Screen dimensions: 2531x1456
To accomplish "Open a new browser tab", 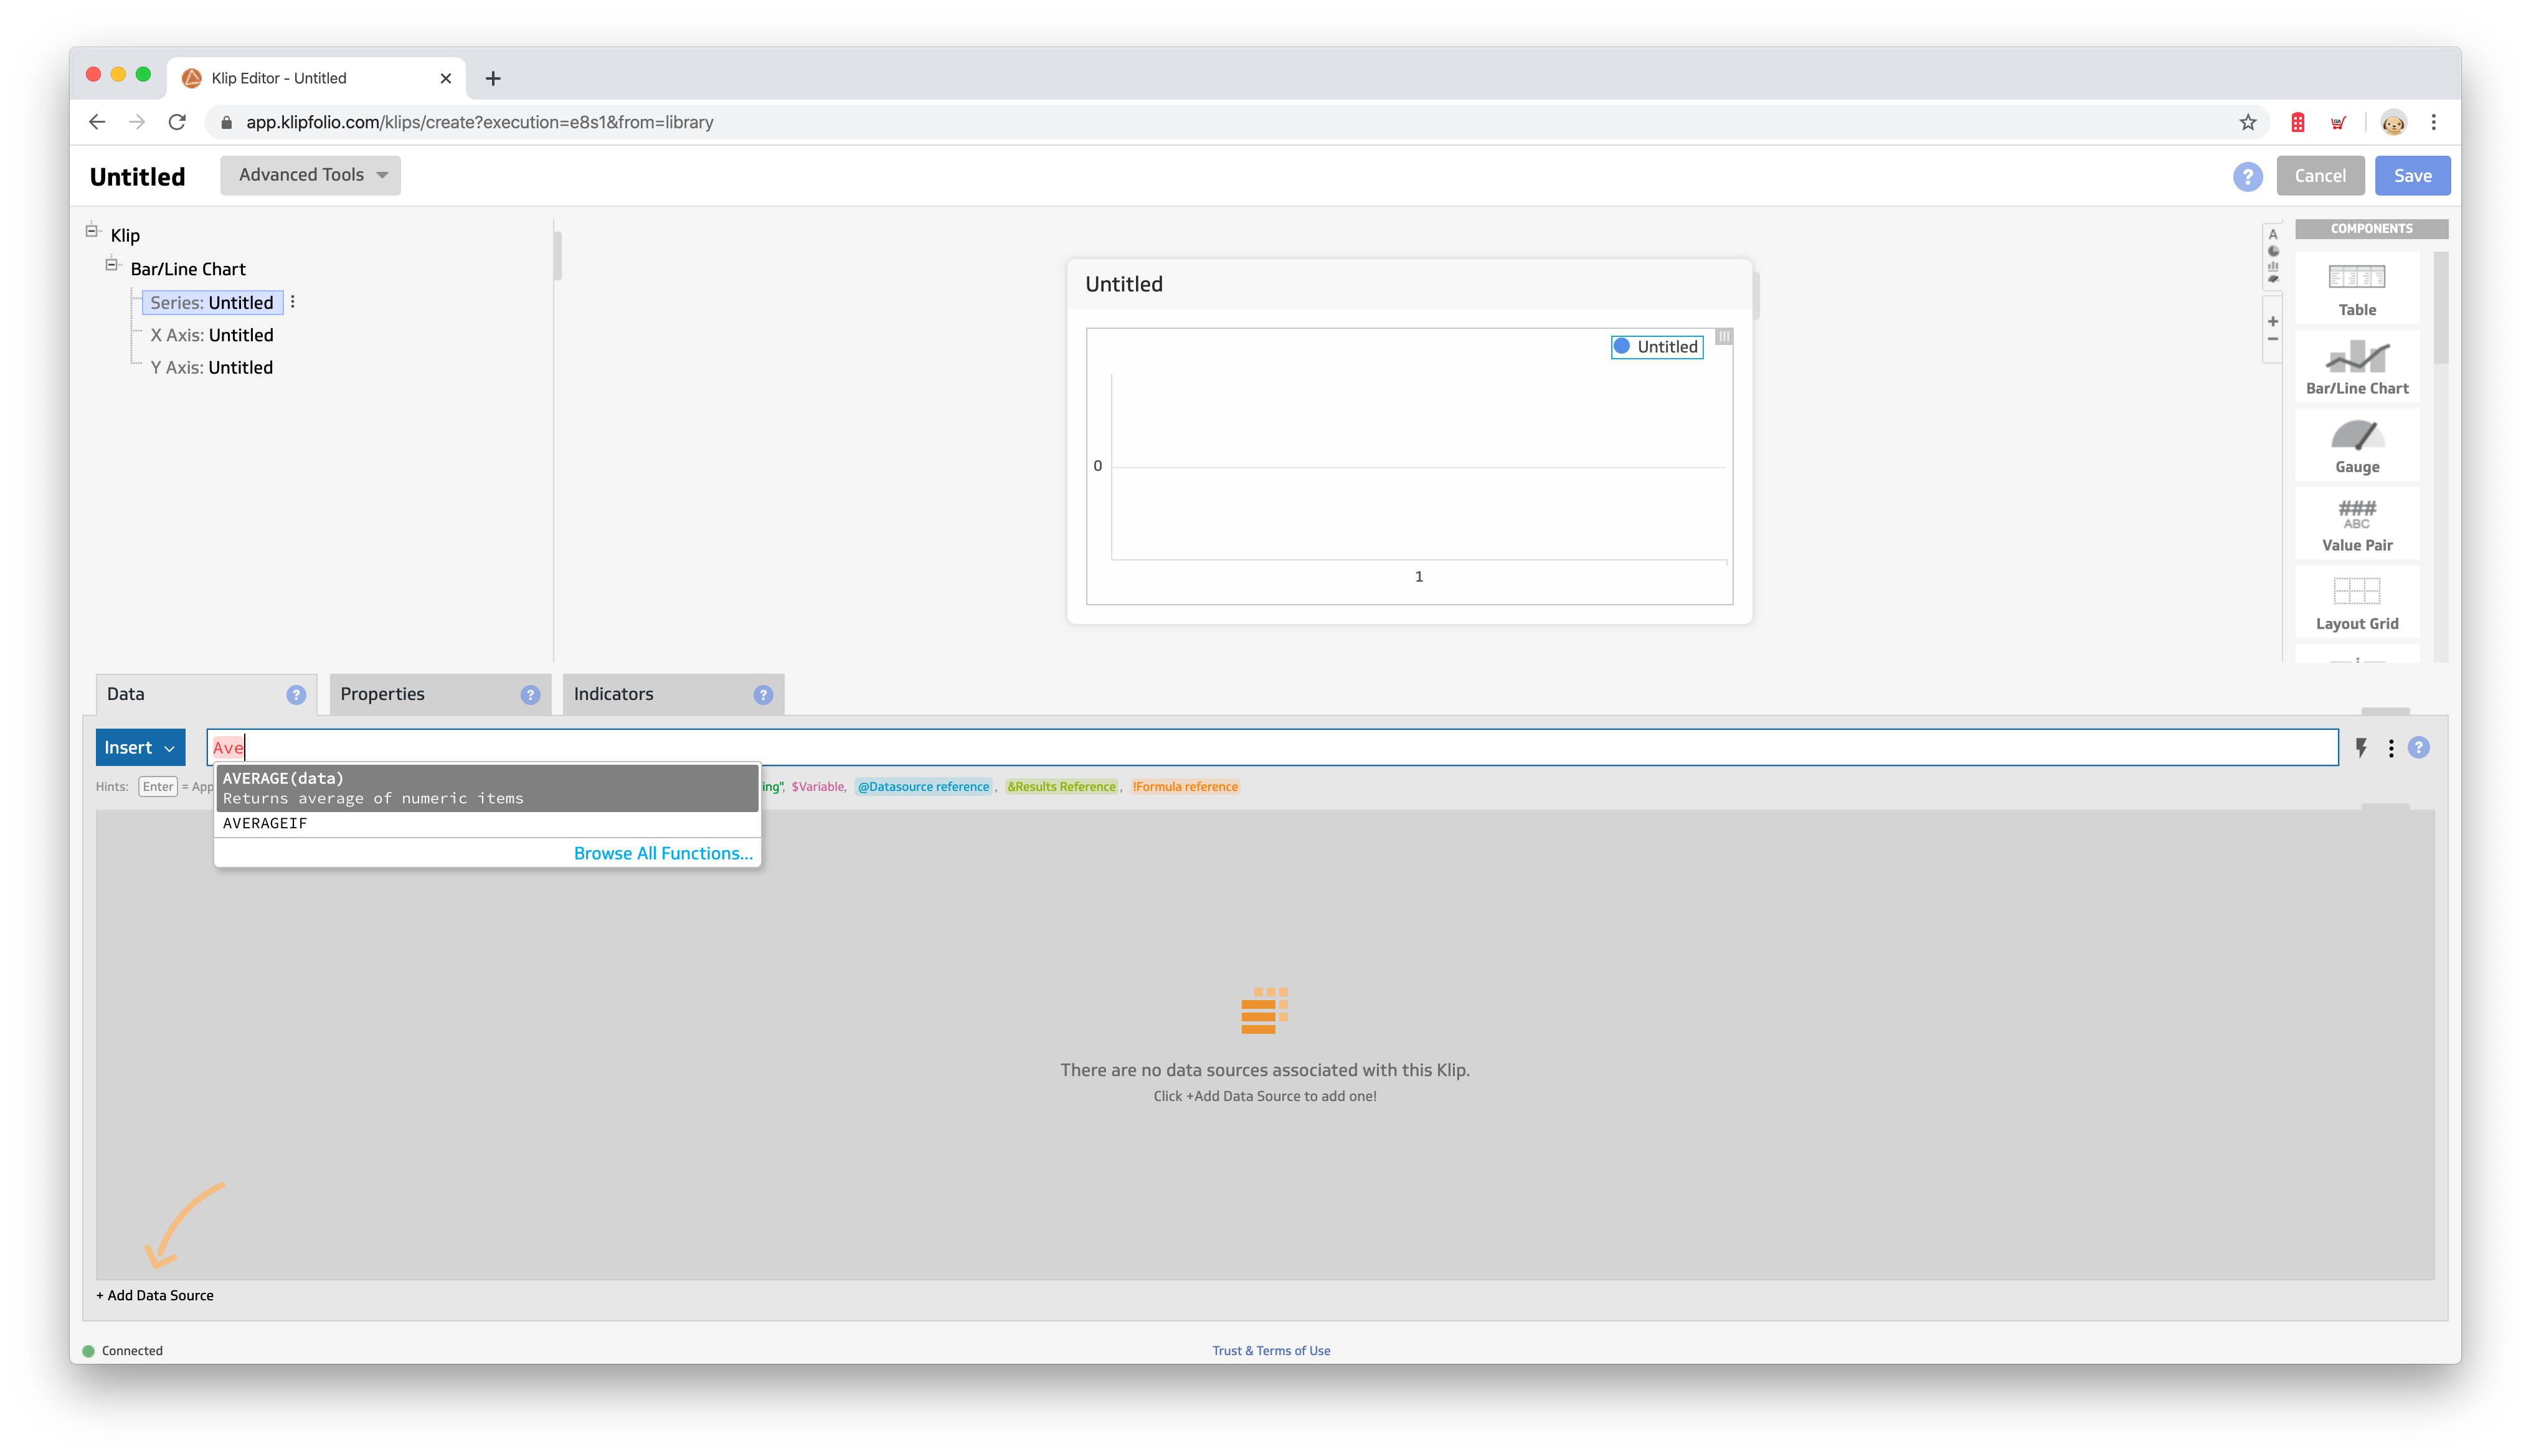I will pyautogui.click(x=493, y=78).
